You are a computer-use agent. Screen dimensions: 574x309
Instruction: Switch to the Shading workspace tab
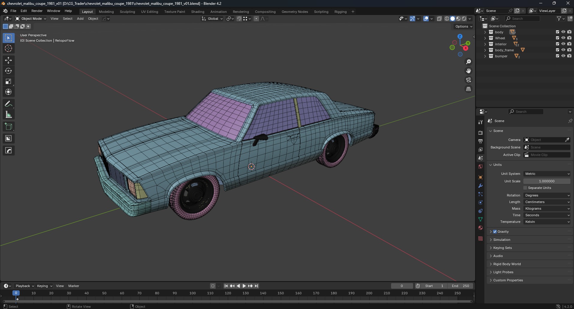[198, 12]
